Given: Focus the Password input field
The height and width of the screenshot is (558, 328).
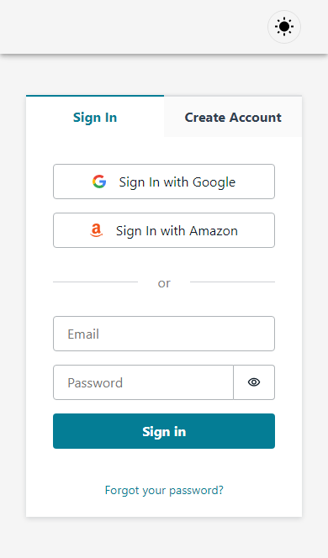Looking at the screenshot, I should point(143,382).
